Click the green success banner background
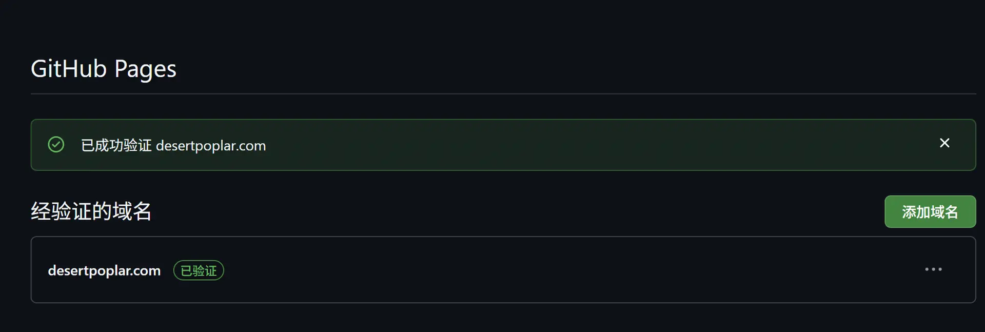Screen dimensions: 985x332 [x=590, y=145]
